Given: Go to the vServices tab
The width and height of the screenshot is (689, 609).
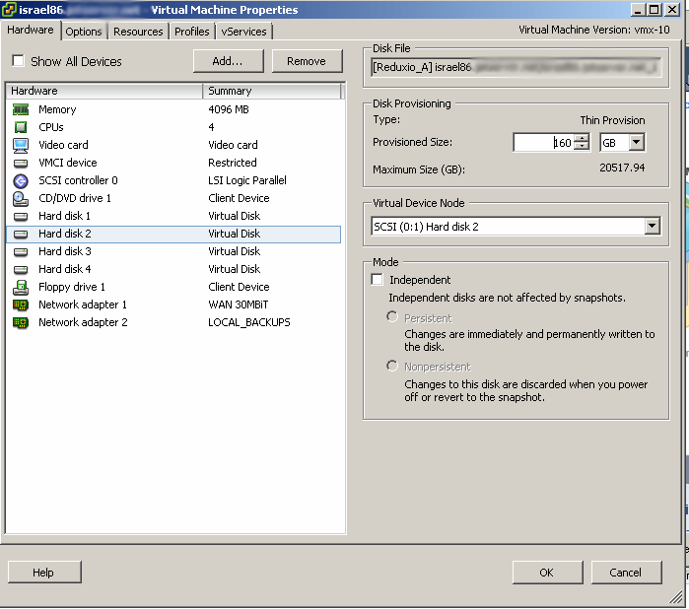Looking at the screenshot, I should (243, 32).
